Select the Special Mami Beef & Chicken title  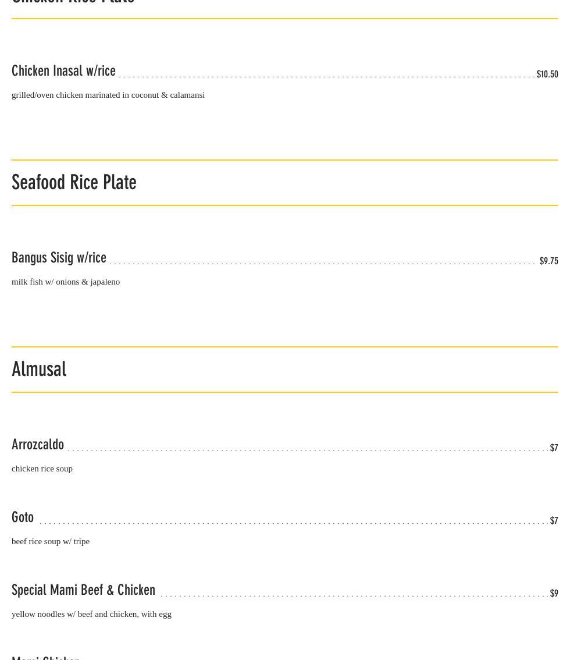tap(83, 590)
